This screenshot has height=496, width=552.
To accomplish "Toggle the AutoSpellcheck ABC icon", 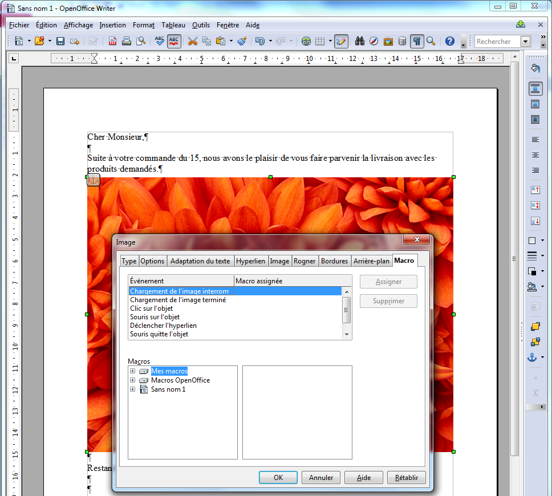I will pyautogui.click(x=174, y=41).
